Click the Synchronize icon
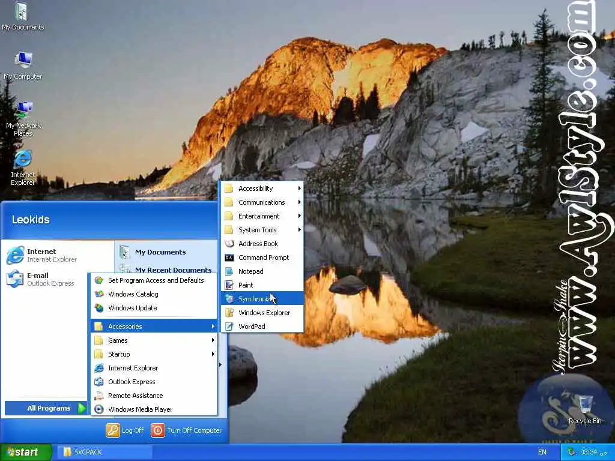Screen dimensions: 615x461 point(229,299)
